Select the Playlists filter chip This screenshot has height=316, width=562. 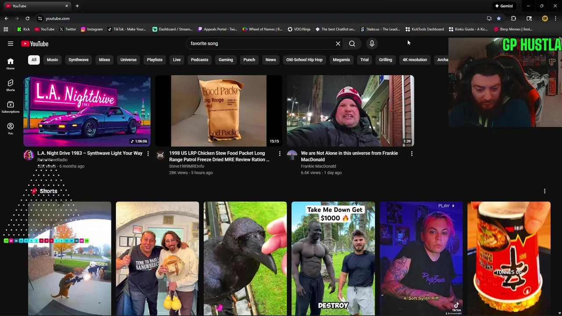tap(155, 60)
